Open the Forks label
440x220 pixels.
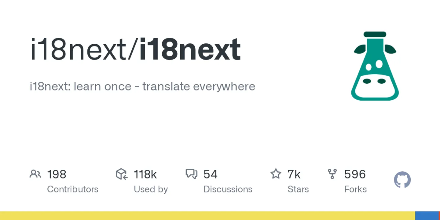point(355,189)
